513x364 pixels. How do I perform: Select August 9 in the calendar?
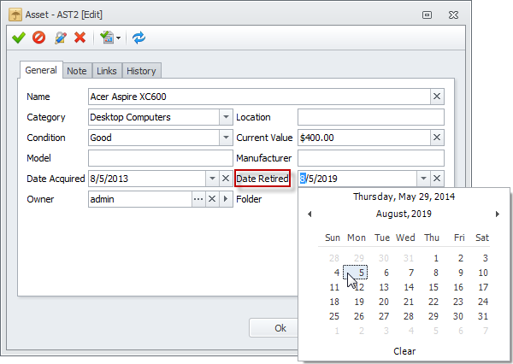[x=461, y=273]
